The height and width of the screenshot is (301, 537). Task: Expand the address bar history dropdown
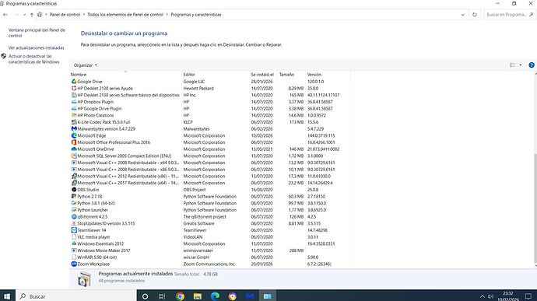(463, 15)
